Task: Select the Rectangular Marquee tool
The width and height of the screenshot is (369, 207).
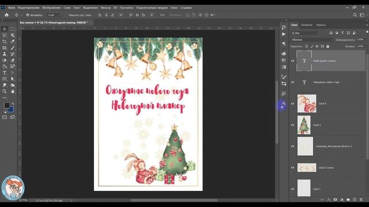Action: pos(13,29)
